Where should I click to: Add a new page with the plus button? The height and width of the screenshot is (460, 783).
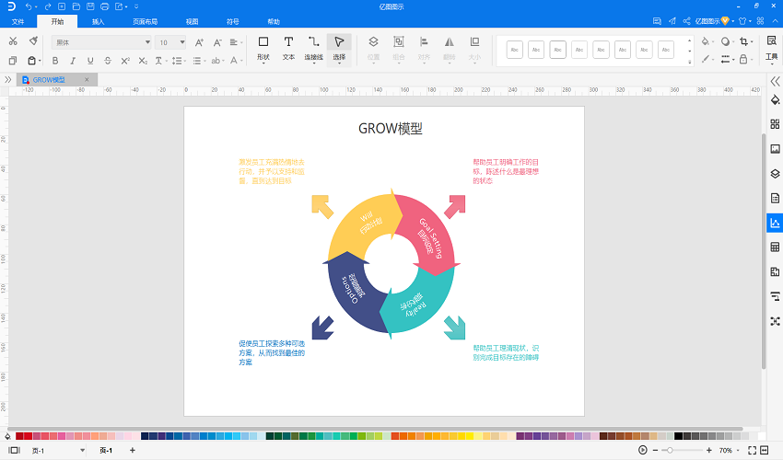(x=132, y=450)
